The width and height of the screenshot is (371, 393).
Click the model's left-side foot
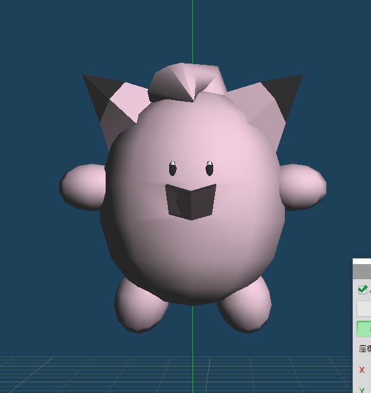pos(141,305)
